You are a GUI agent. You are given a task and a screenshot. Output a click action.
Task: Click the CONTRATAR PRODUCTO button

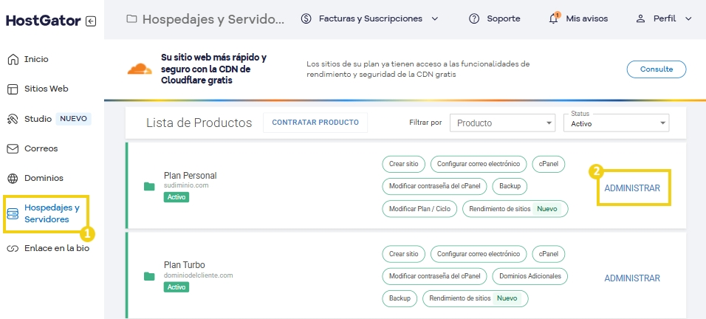(x=315, y=123)
